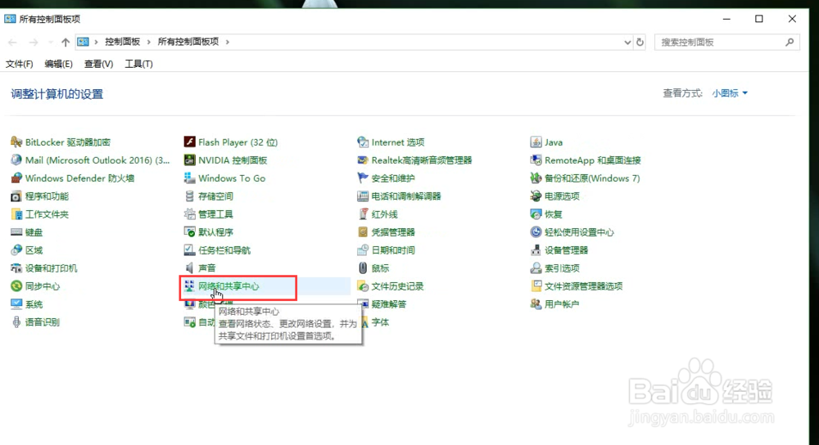Open the 电话和调制解调器 icon
The height and width of the screenshot is (445, 819).
pos(363,196)
